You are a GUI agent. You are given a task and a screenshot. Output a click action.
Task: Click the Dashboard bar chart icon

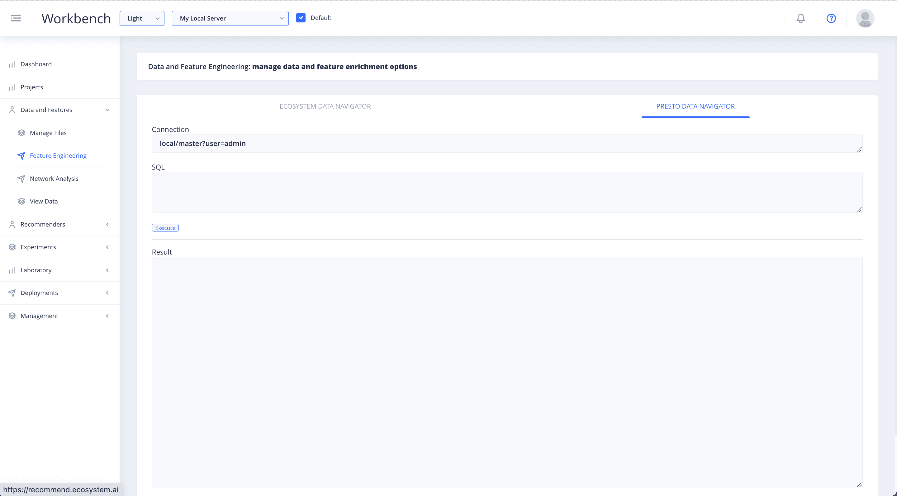tap(12, 64)
